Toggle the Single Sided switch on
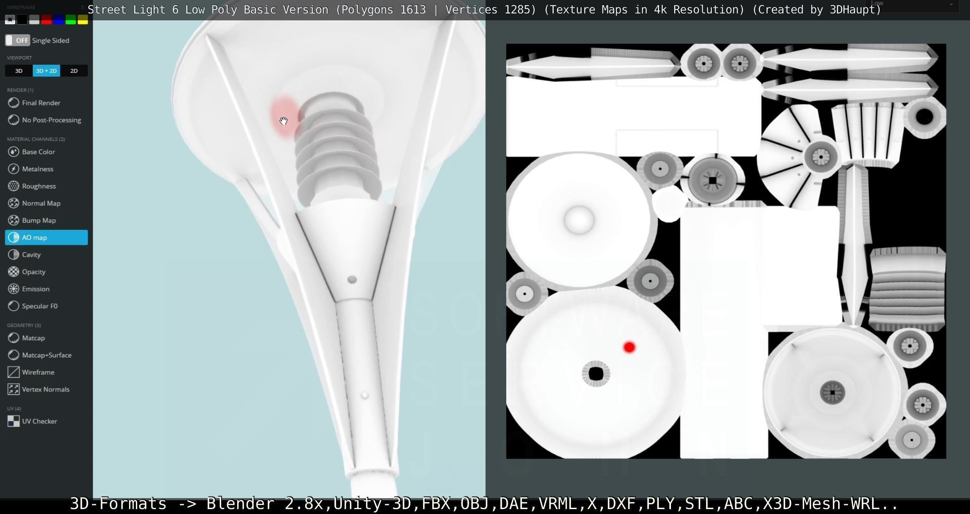 click(17, 40)
